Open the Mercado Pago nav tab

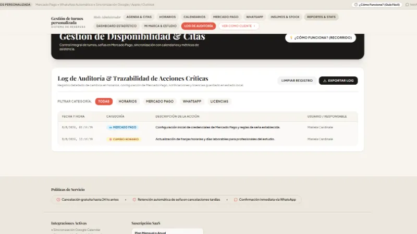pyautogui.click(x=226, y=17)
